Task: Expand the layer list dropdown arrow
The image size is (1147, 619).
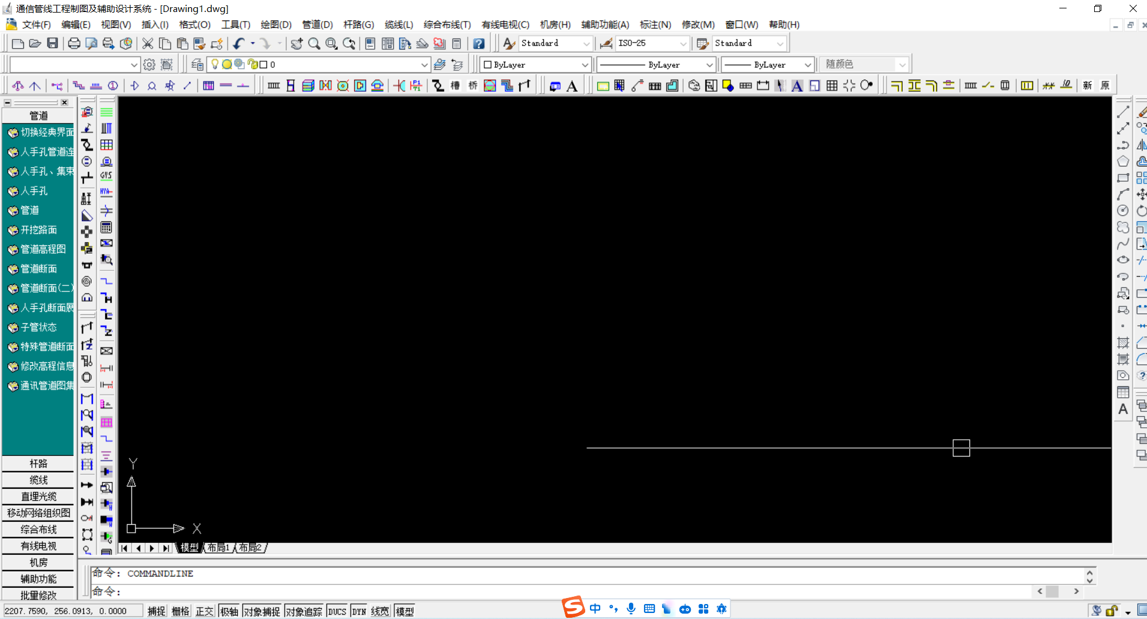Action: 424,64
